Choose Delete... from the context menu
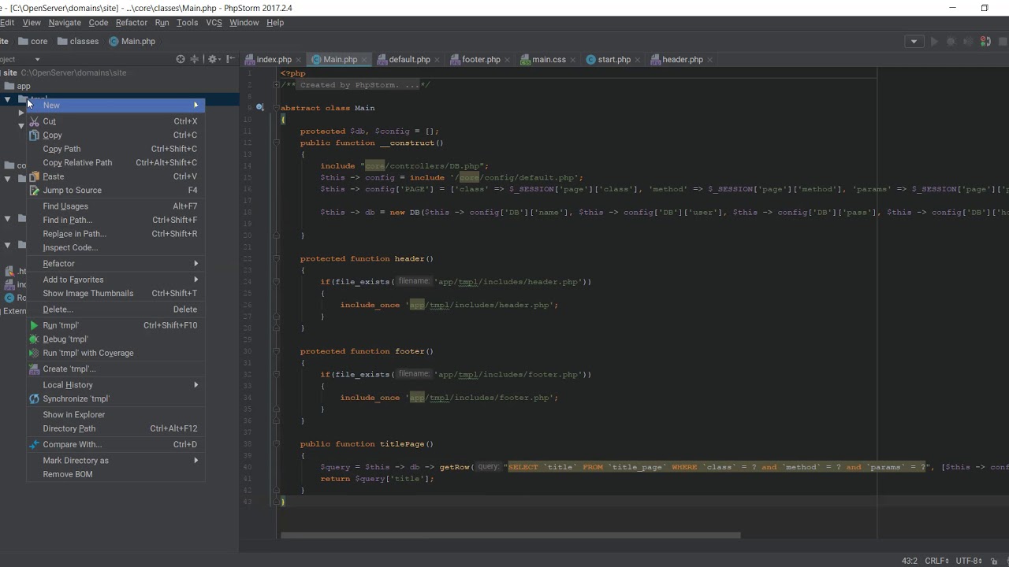This screenshot has height=567, width=1009. point(116,309)
